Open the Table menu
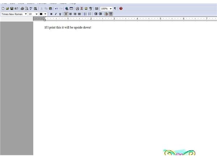217x156 pixels. tap(63, 3)
